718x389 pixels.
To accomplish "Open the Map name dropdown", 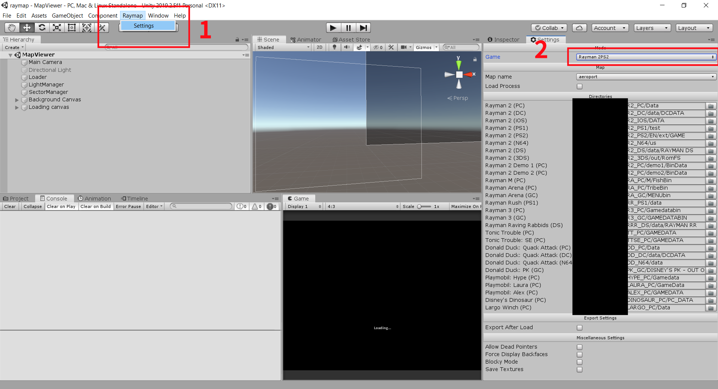I will click(646, 77).
